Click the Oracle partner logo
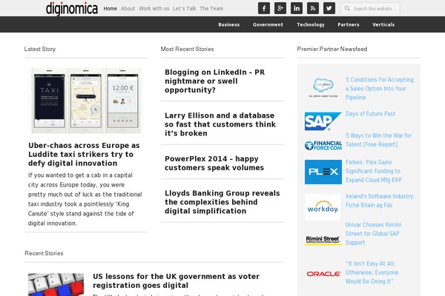This screenshot has height=296, width=445. (323, 274)
